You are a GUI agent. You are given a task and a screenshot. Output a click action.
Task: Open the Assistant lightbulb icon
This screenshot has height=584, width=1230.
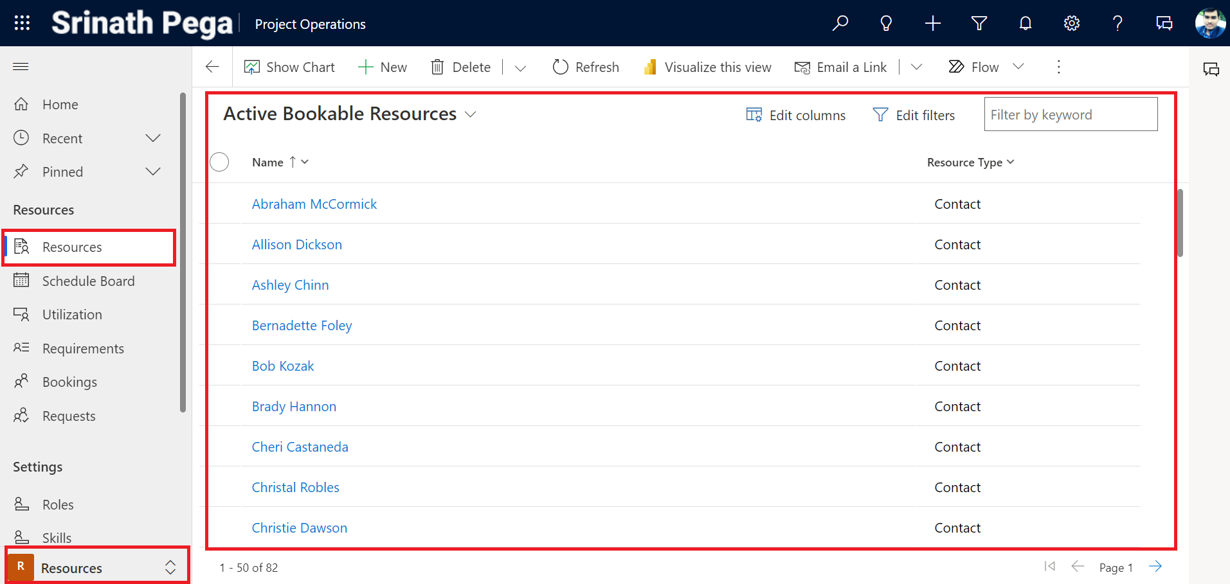(886, 24)
